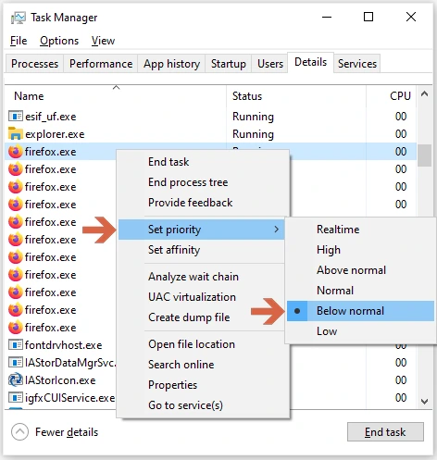This screenshot has height=460, width=437.
Task: Click the vertical scrollbar thumb
Action: (x=425, y=155)
